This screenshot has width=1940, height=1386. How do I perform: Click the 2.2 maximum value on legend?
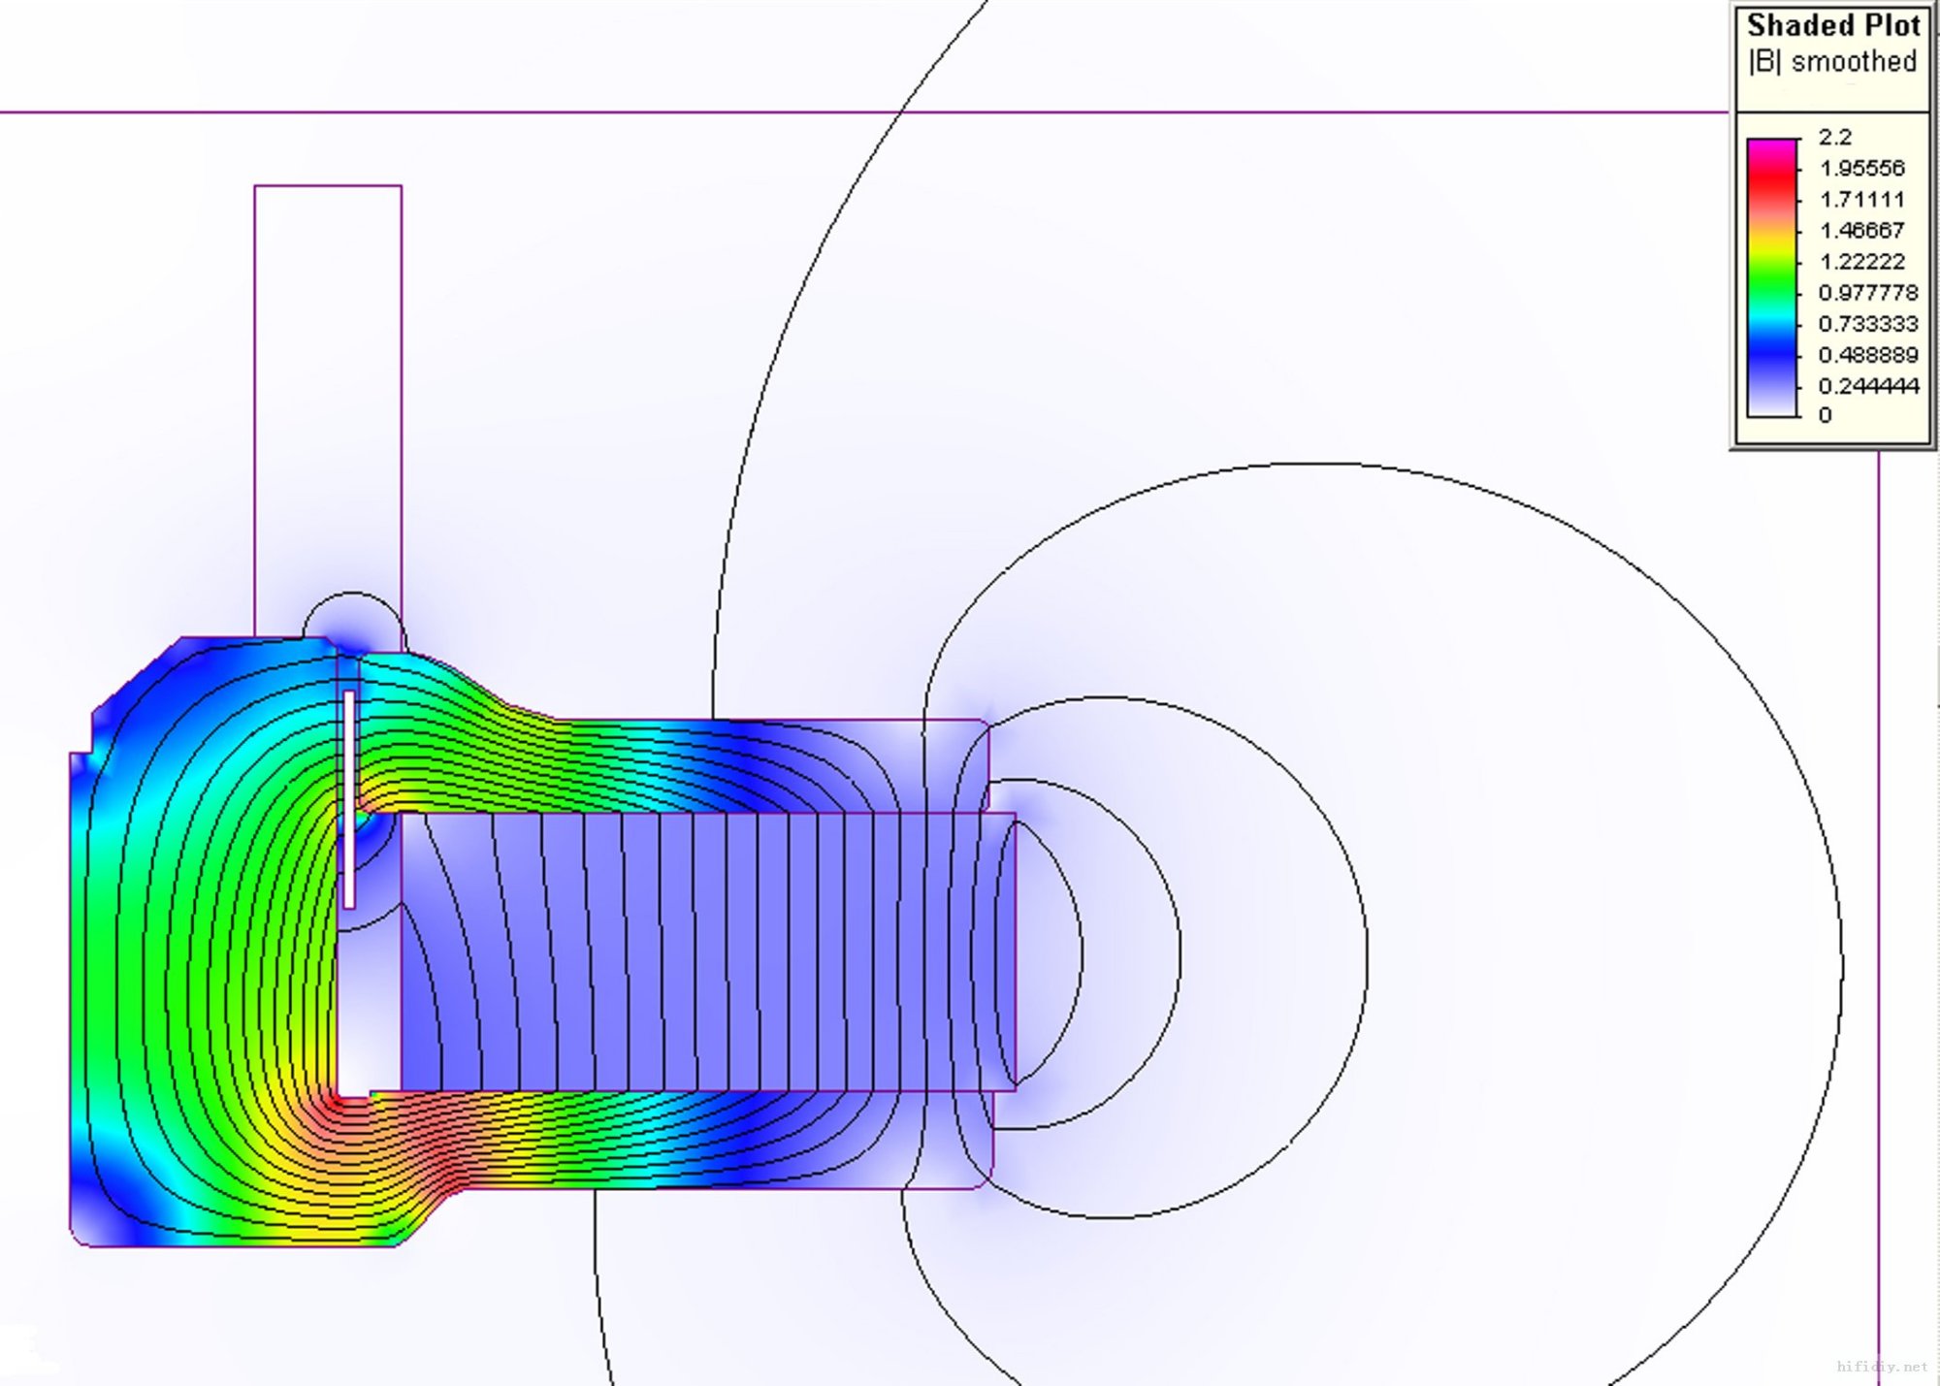pos(1835,137)
